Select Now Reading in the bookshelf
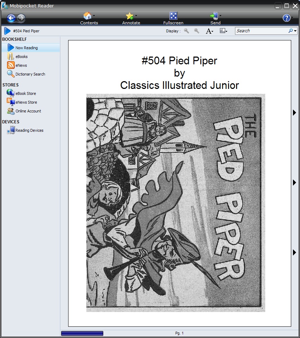 click(x=31, y=48)
